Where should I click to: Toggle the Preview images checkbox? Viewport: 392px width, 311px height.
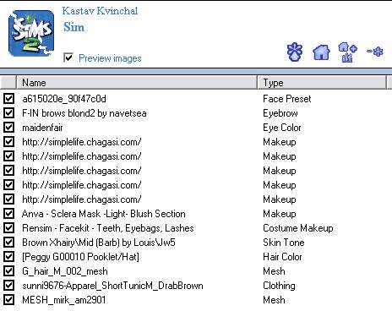(x=68, y=57)
